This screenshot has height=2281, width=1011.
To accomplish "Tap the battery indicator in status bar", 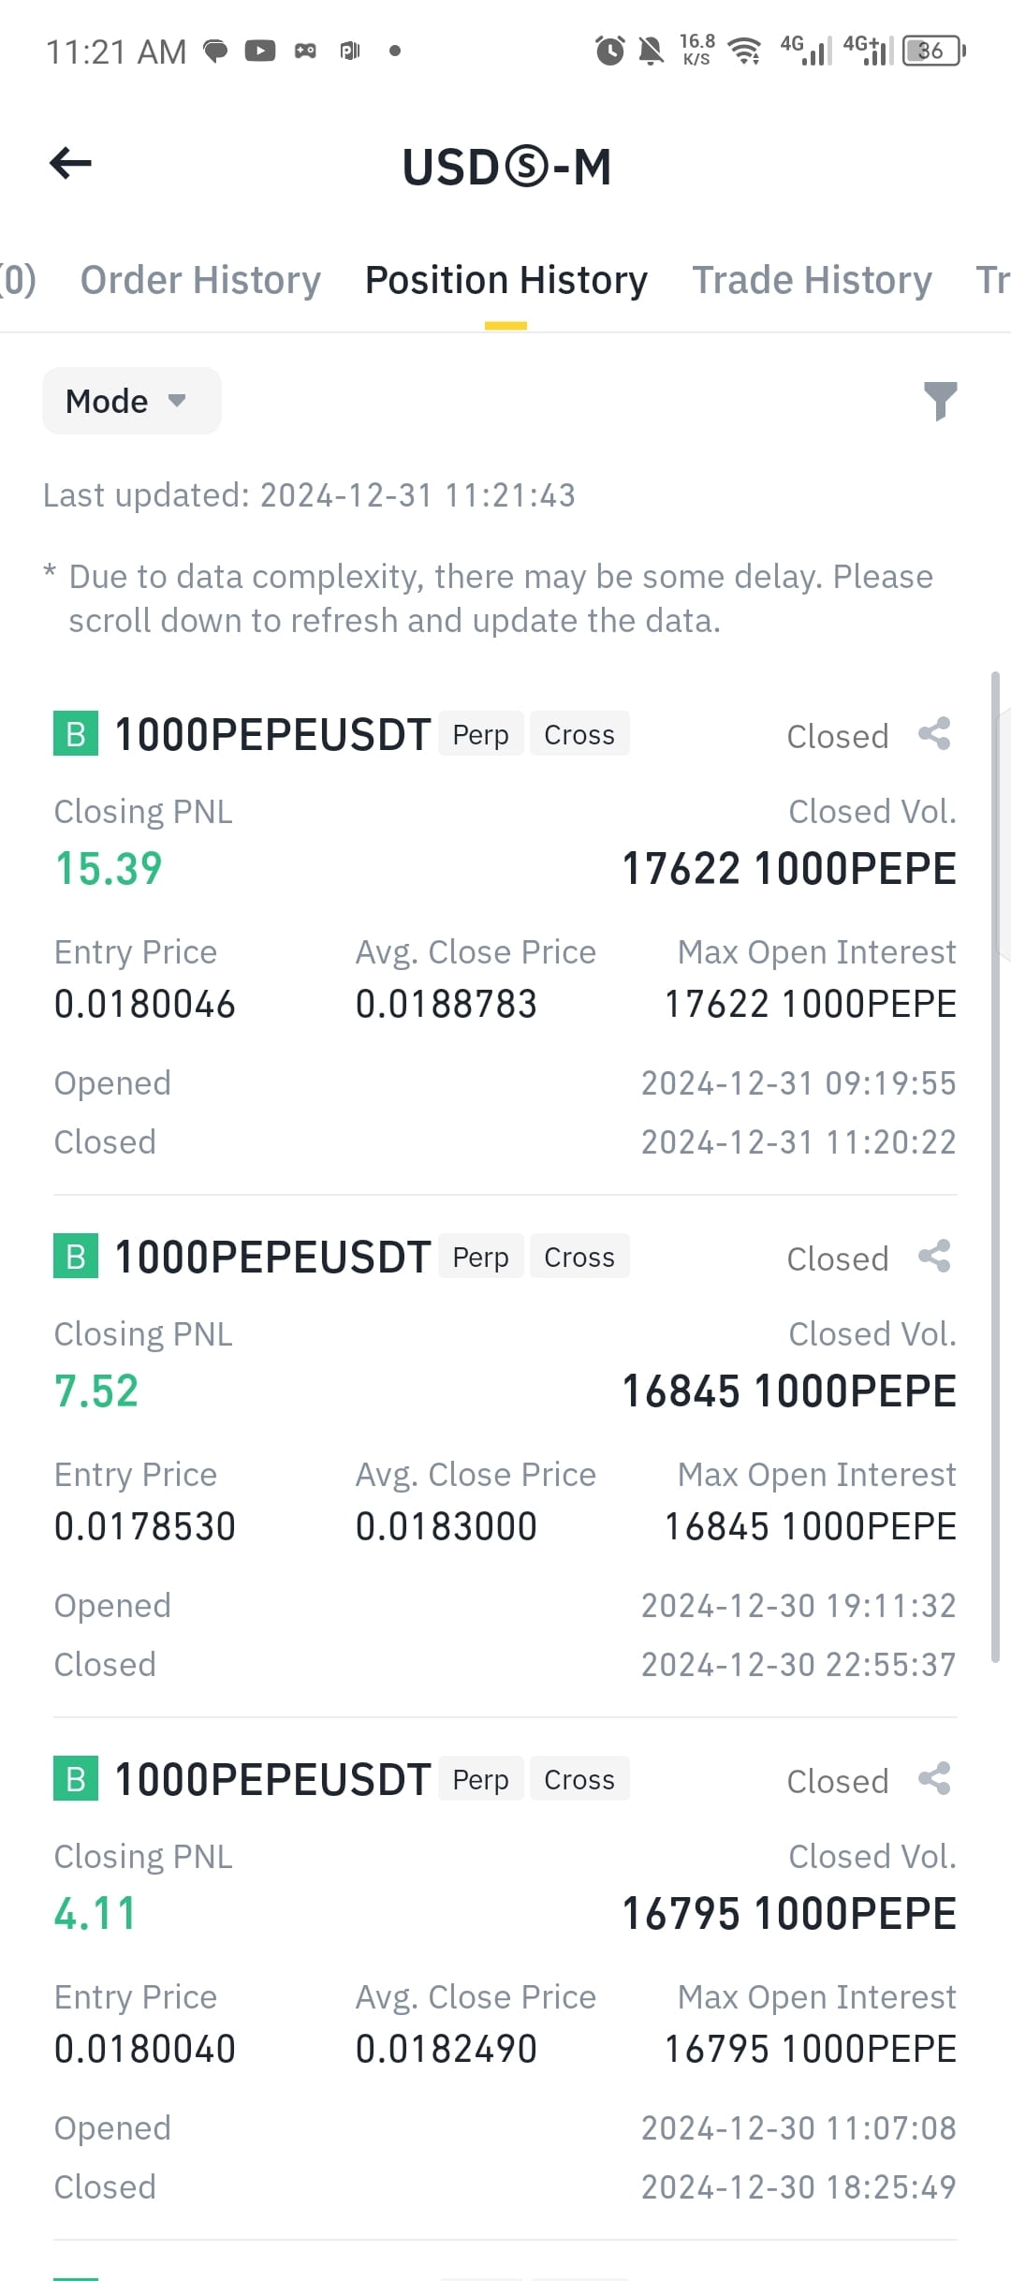I will (x=933, y=51).
